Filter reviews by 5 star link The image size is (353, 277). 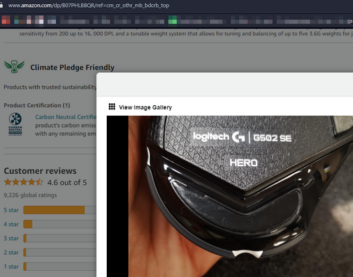[x=11, y=210]
